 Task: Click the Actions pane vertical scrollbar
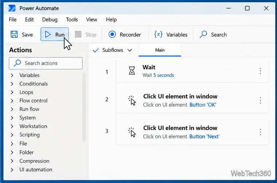84,107
